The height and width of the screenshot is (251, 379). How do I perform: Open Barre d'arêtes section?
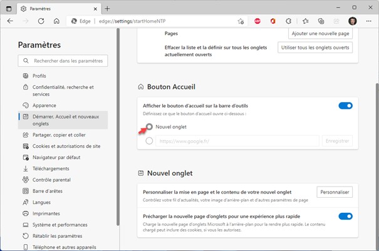pyautogui.click(x=63, y=191)
